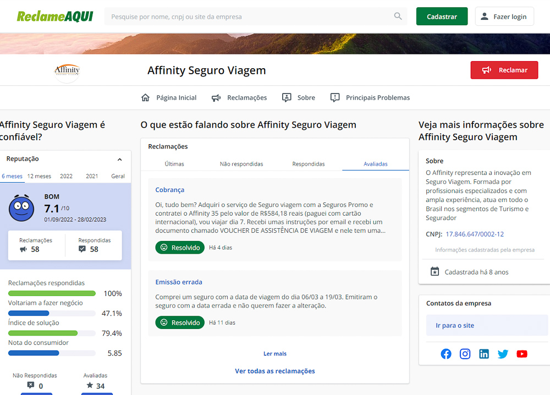This screenshot has width=550, height=395.
Task: Click 'Cadastrada há 8 anos' text
Action: [476, 272]
